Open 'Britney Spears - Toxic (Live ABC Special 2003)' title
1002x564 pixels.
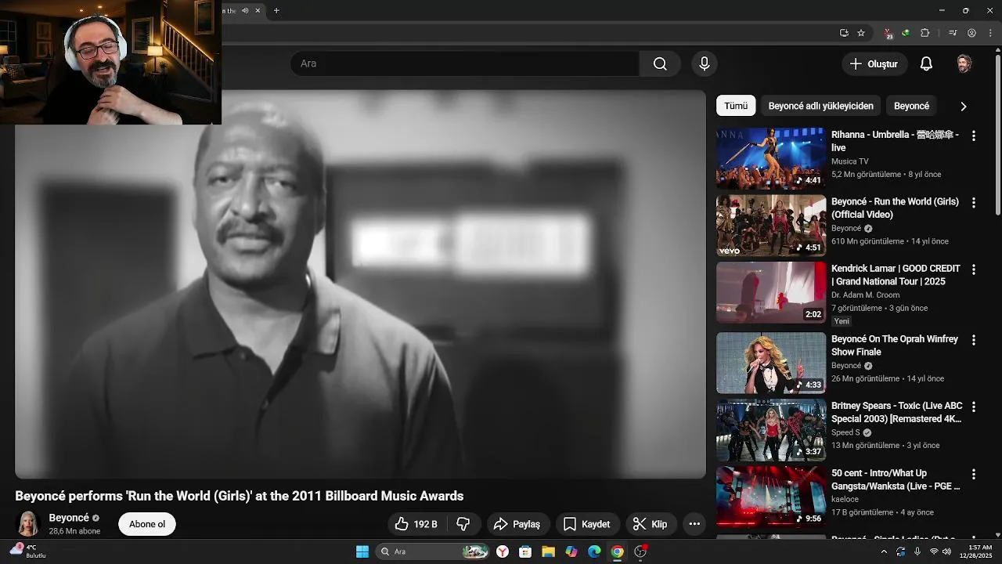coord(897,412)
